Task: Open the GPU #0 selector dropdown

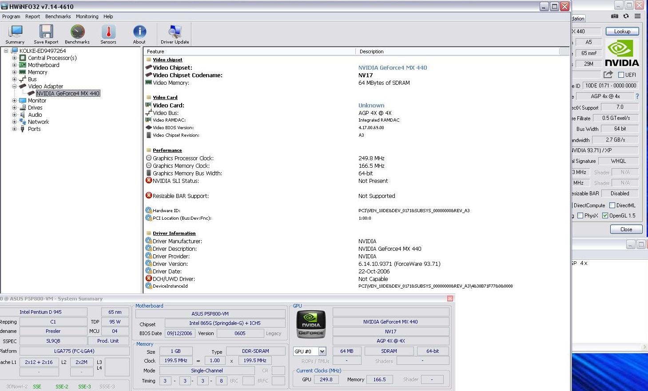Action: point(322,352)
